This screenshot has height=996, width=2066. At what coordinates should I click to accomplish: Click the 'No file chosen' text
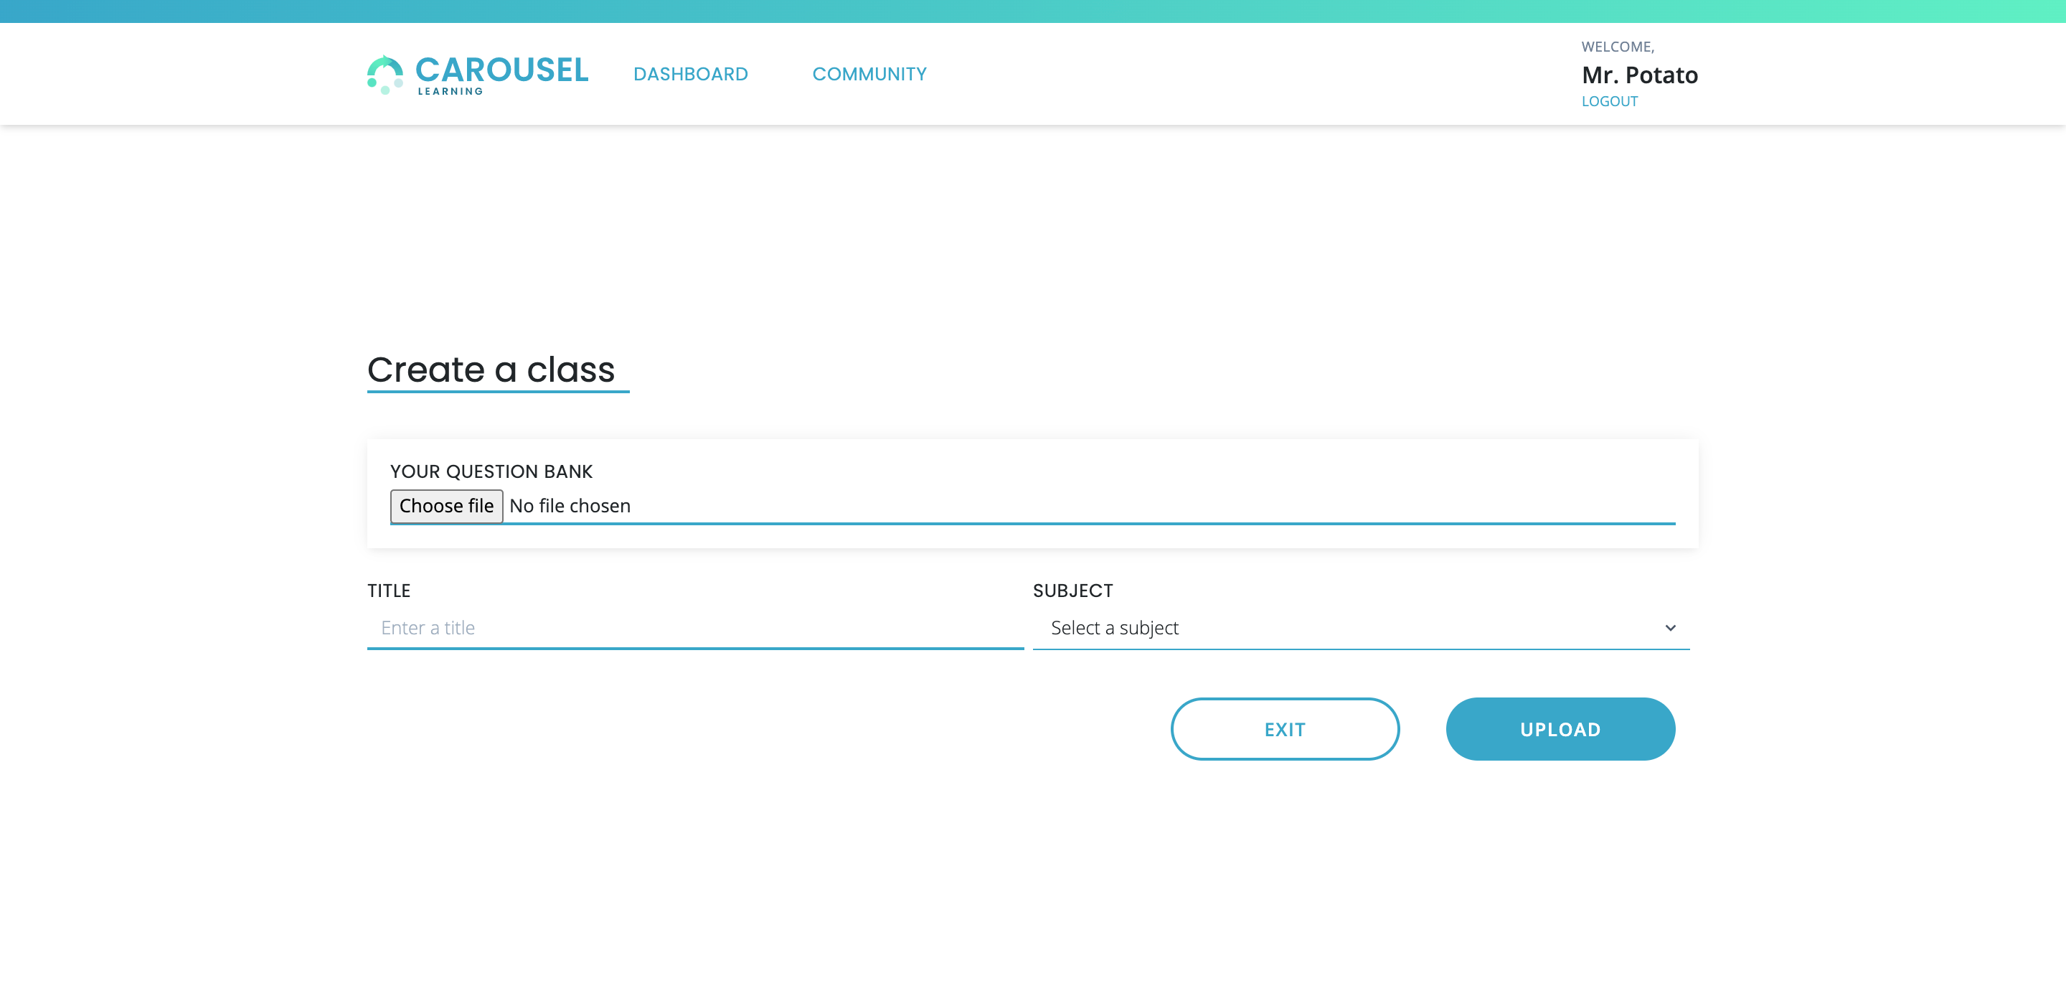click(x=570, y=506)
